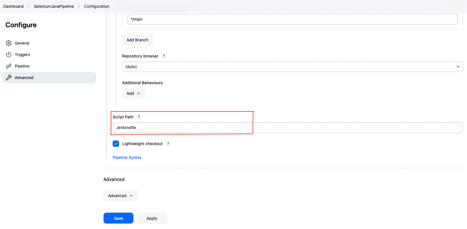Expand the Add behaviours dropdown

tap(133, 93)
